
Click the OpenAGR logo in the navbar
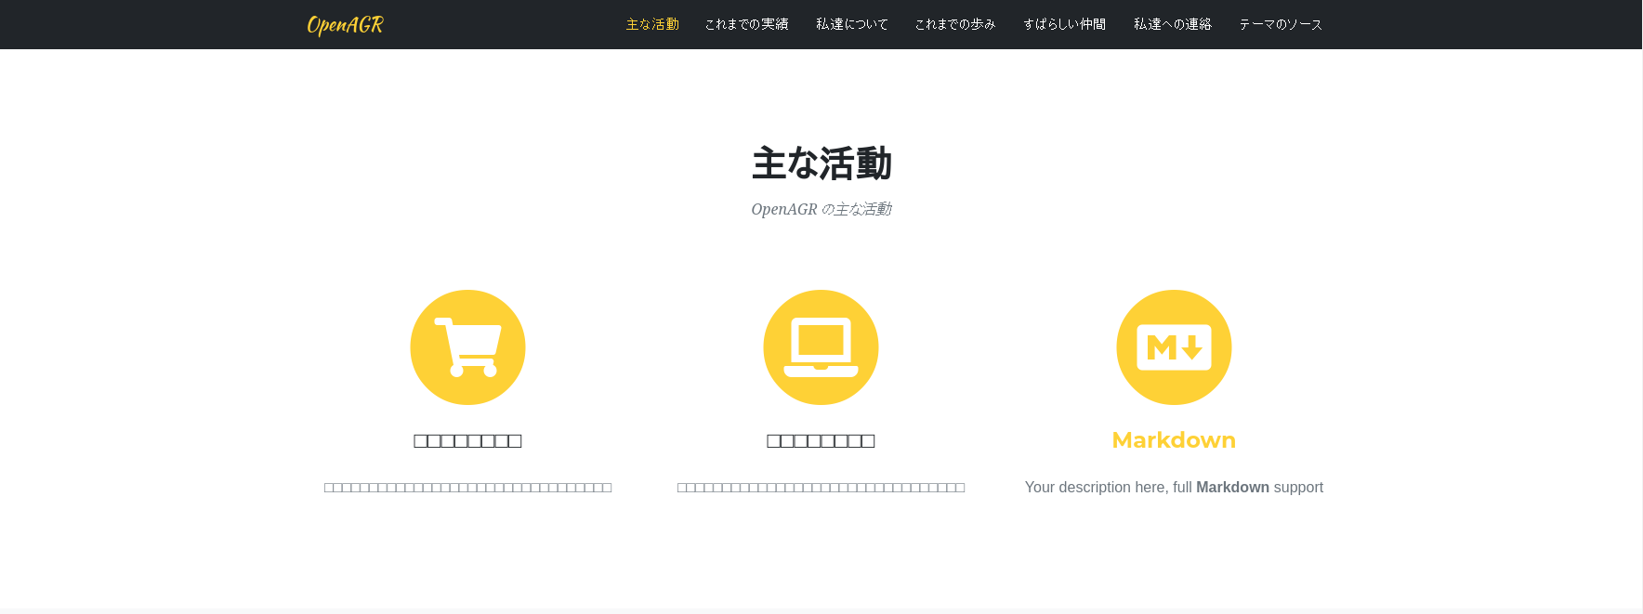click(345, 25)
